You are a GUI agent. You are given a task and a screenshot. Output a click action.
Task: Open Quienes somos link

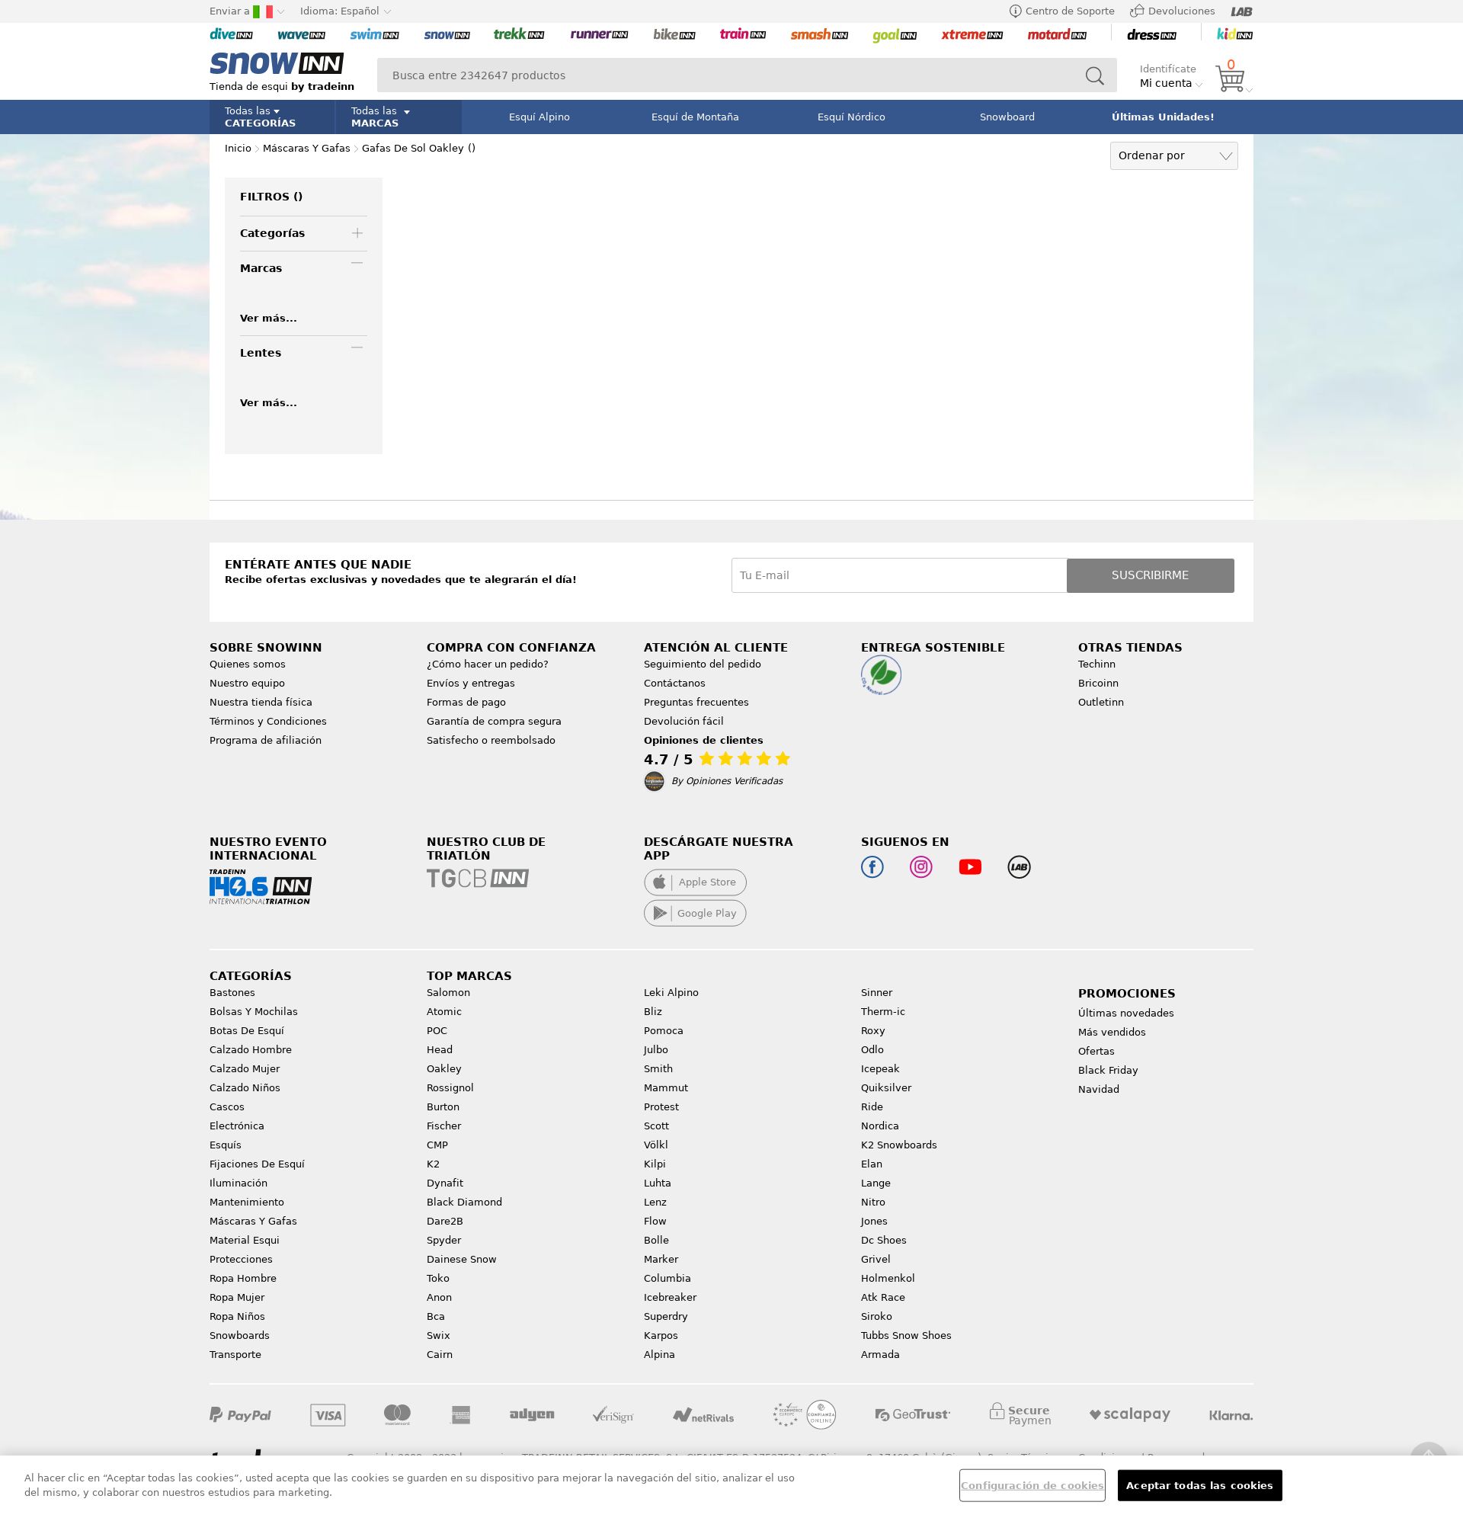tap(247, 664)
